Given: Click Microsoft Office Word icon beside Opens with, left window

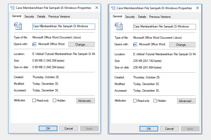Looking at the screenshot, I should (34, 44).
